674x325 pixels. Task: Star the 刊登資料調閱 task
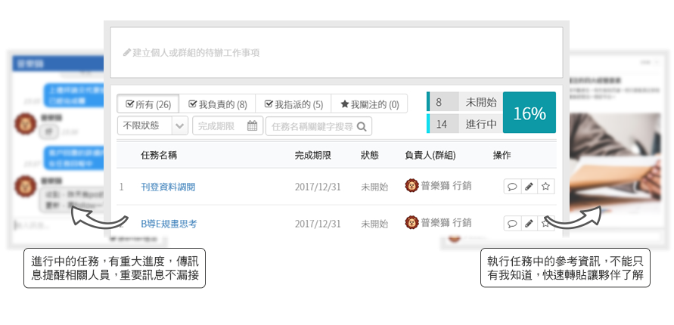coord(546,187)
